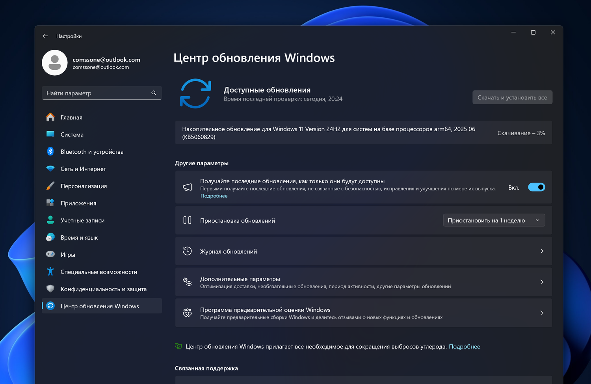Click Приостановить на 1 неделю button
Screen dimensions: 591x384
pyautogui.click(x=487, y=220)
